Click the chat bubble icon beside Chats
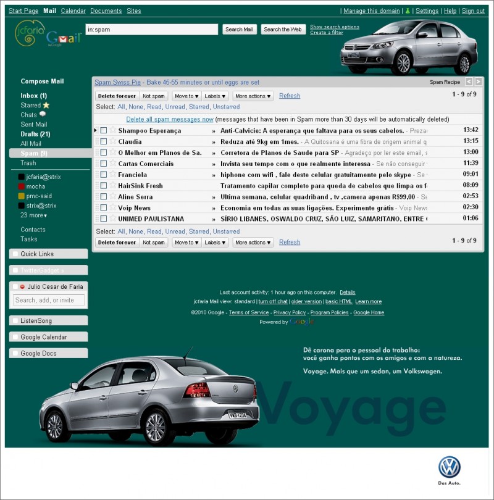Image resolution: width=494 pixels, height=500 pixels. click(x=43, y=114)
